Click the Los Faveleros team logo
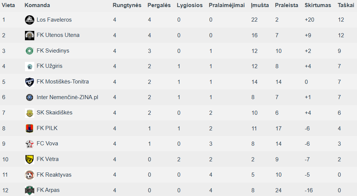This screenshot has height=196, width=357. 29,20
